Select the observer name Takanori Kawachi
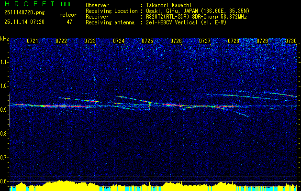The image size is (301, 191). (168, 5)
